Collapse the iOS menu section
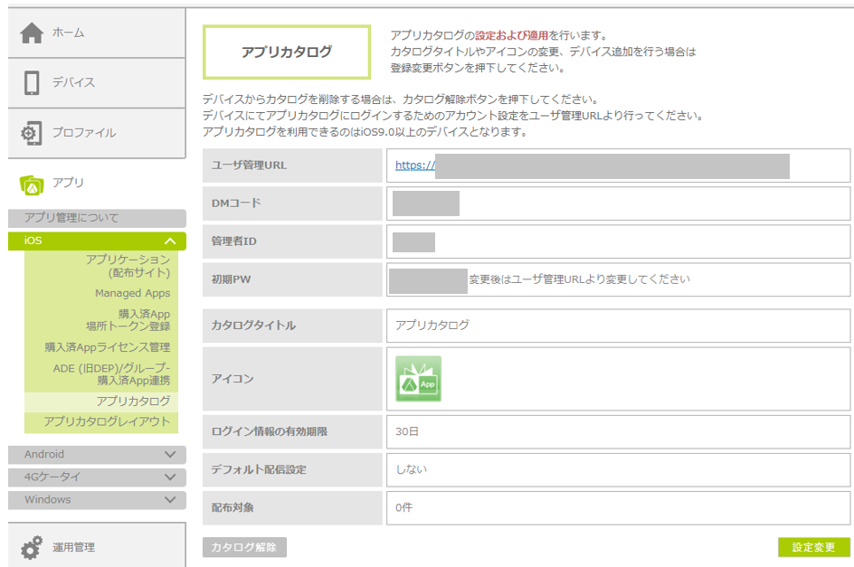This screenshot has width=854, height=567. [169, 241]
